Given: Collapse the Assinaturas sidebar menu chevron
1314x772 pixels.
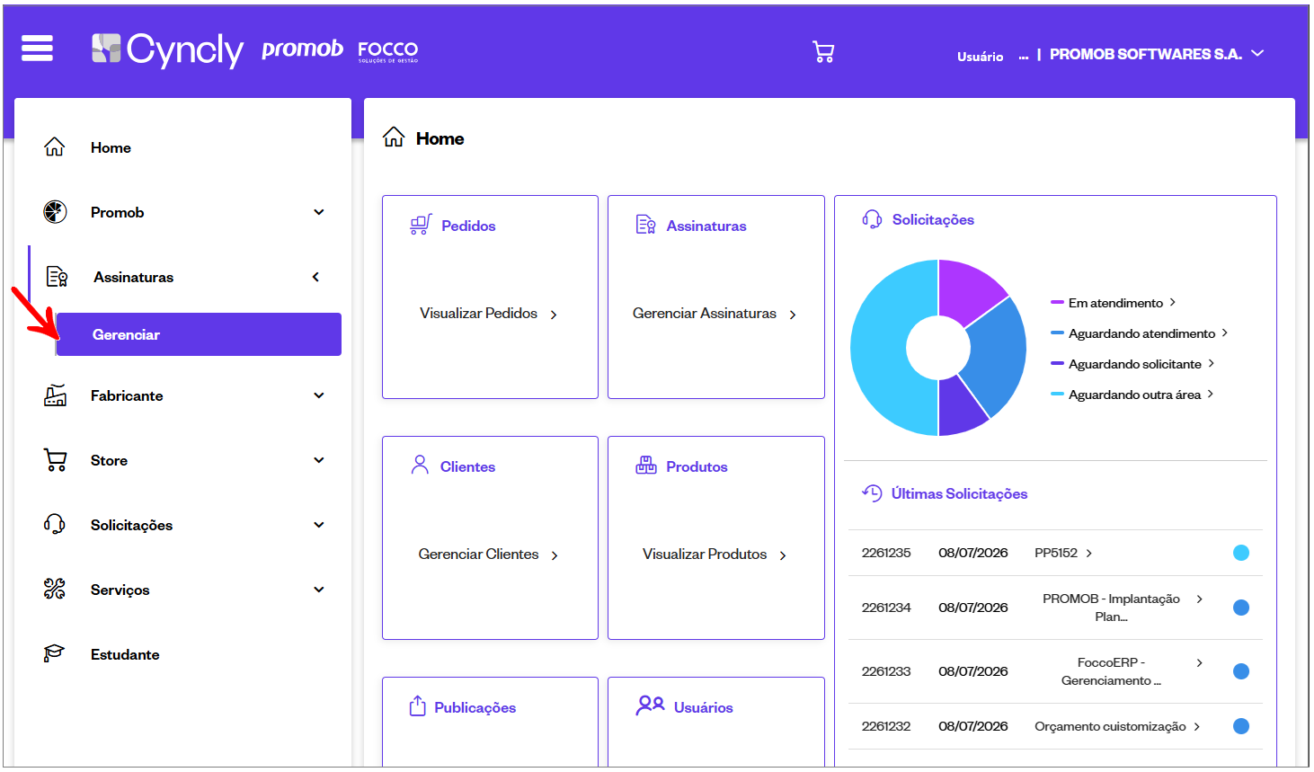Looking at the screenshot, I should point(315,277).
